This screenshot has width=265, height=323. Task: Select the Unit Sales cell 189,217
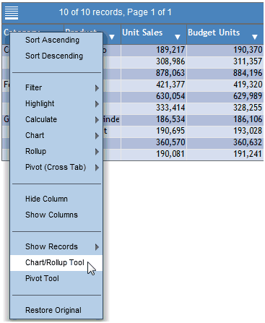(154, 50)
